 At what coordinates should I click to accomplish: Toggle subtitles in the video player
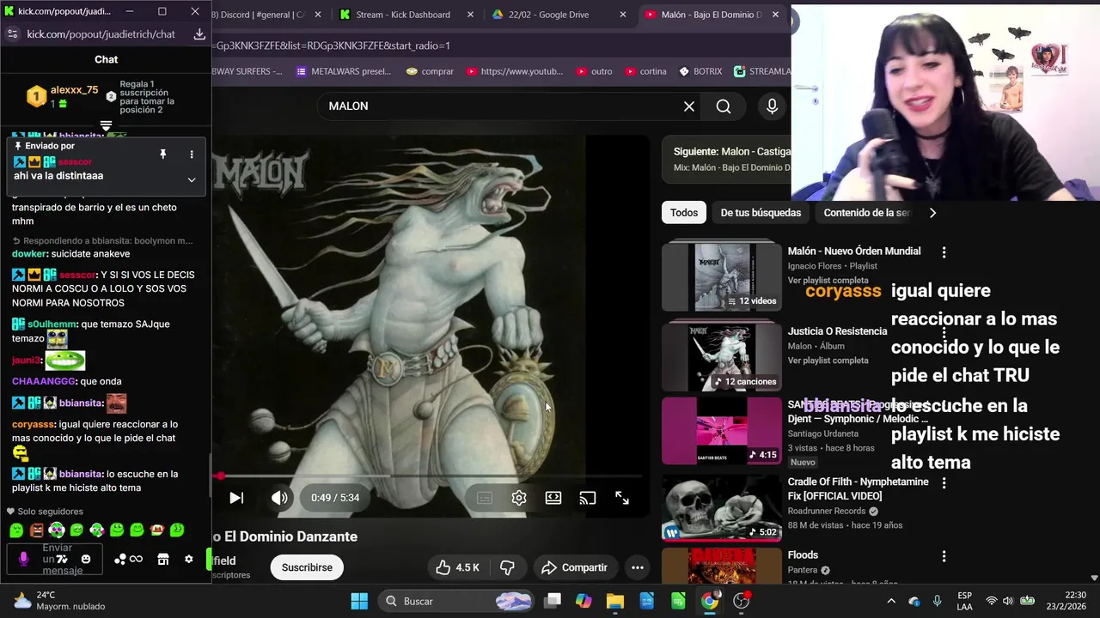(x=485, y=498)
